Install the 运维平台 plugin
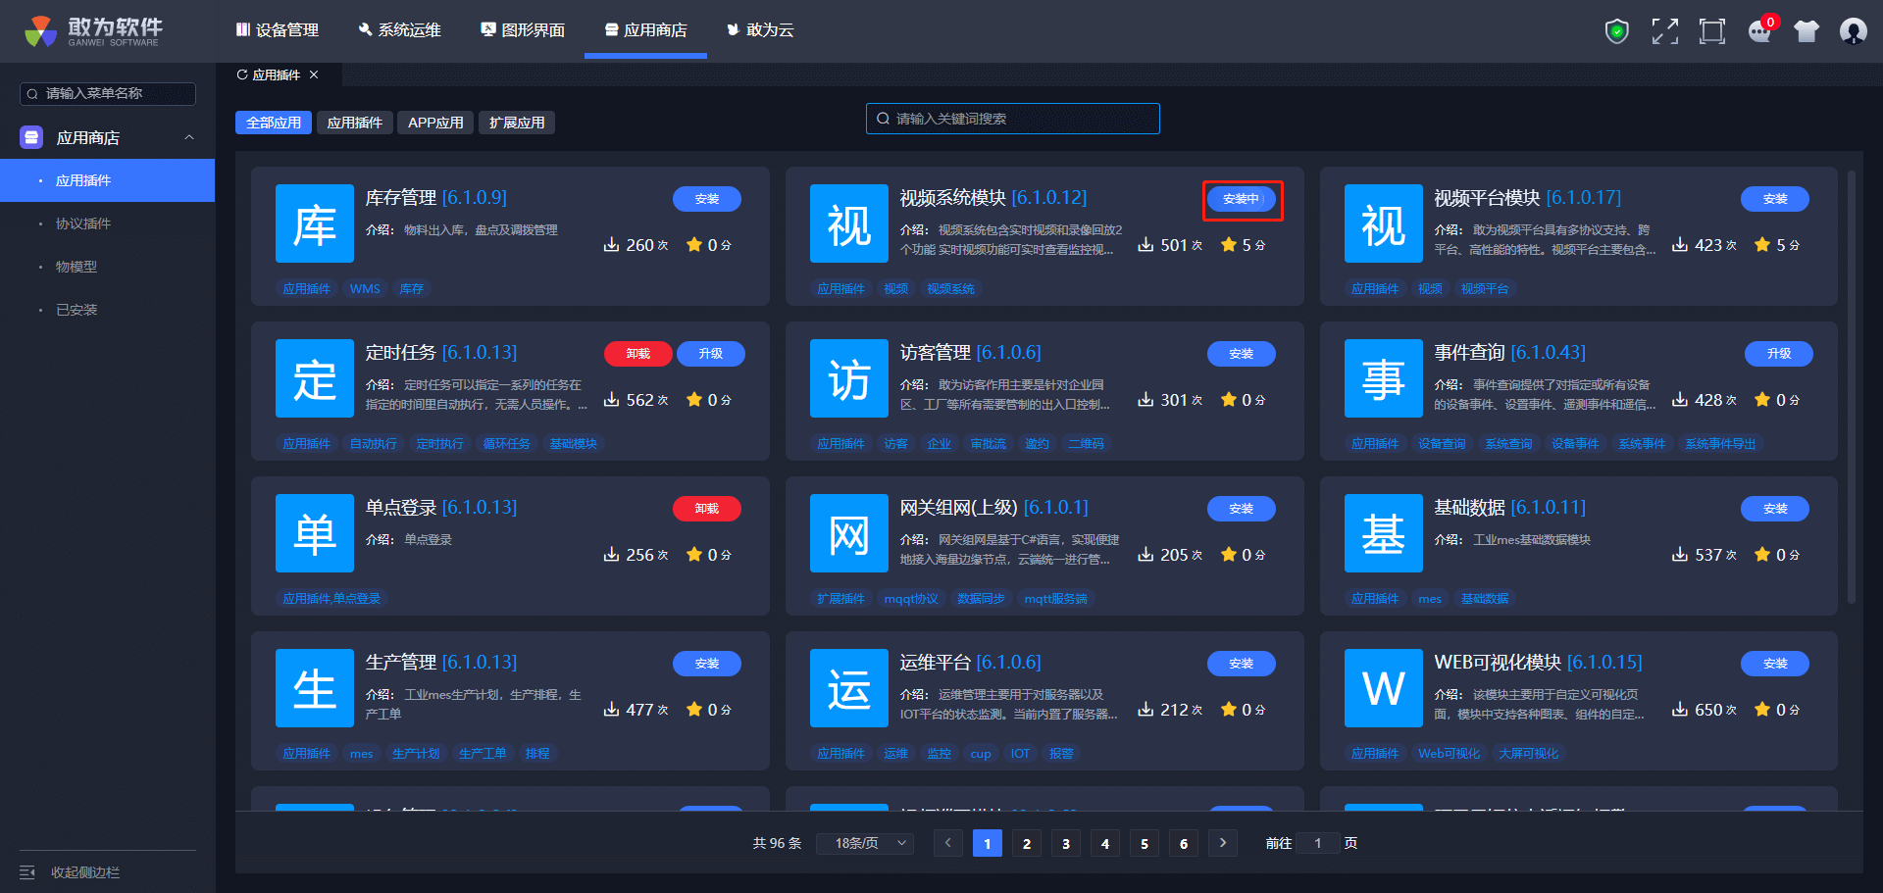Image resolution: width=1883 pixels, height=893 pixels. [1242, 664]
